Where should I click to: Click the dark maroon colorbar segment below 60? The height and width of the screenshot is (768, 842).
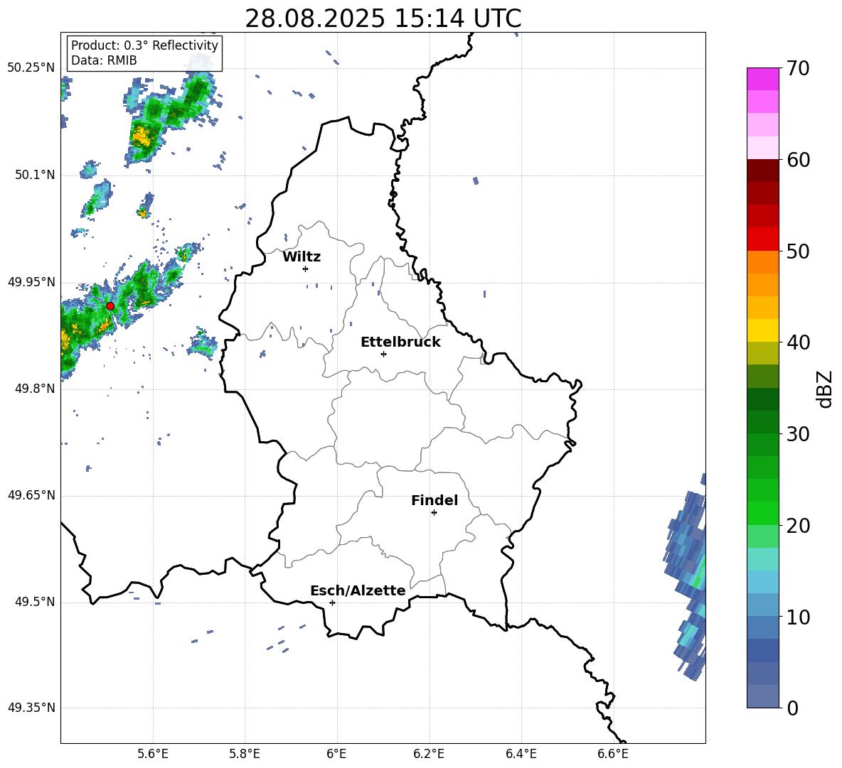[762, 171]
